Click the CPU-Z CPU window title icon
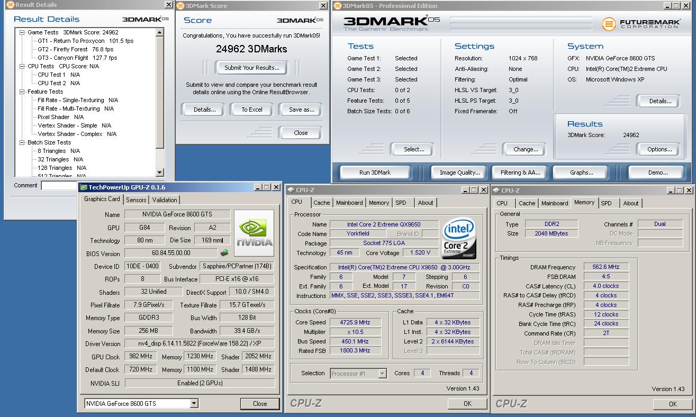Screen dimensions: 696x417 pos(291,190)
